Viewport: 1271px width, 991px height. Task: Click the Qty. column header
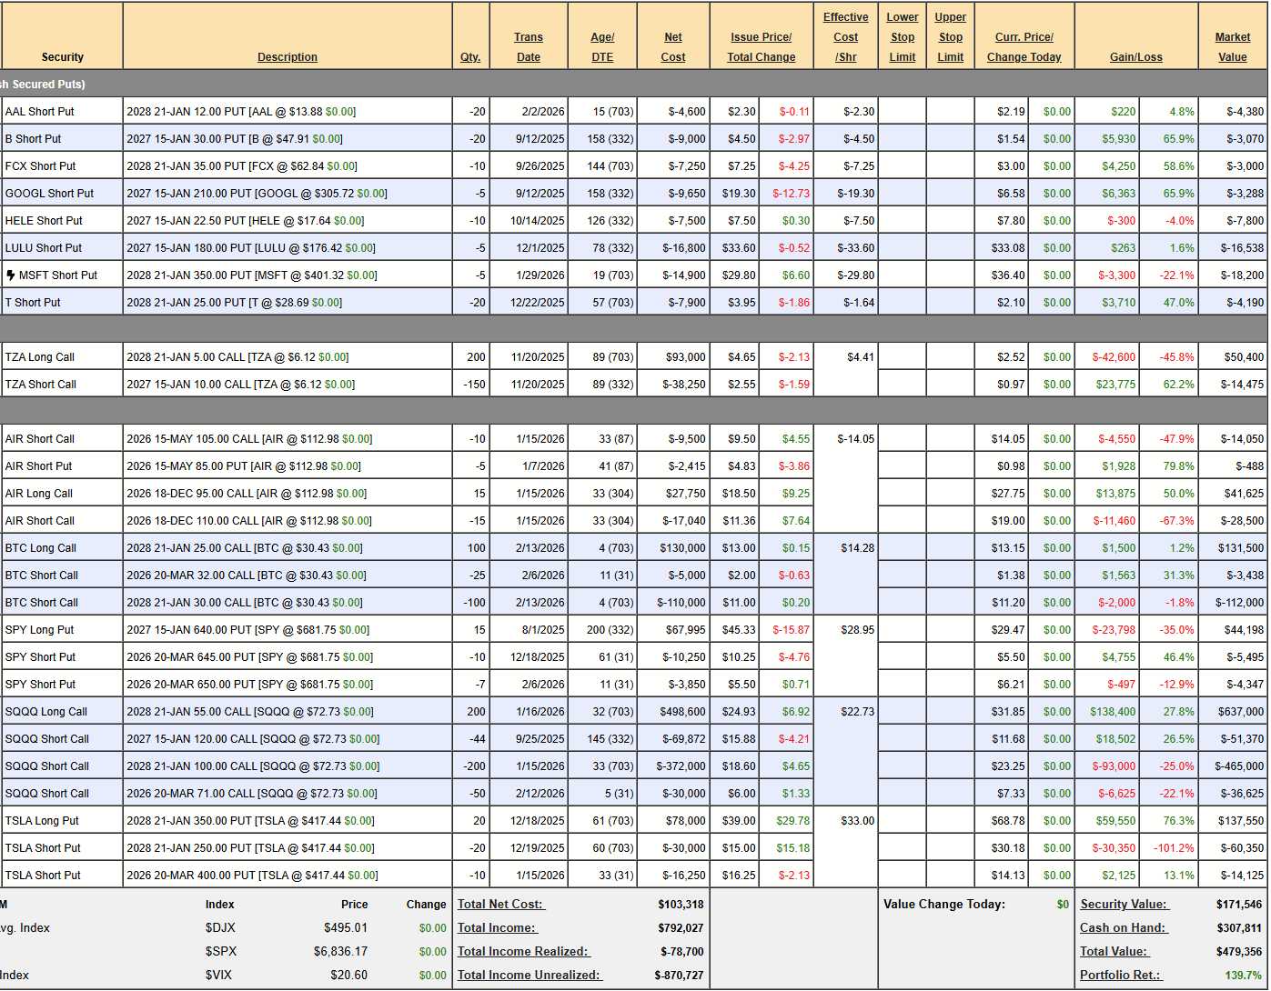[x=469, y=57]
